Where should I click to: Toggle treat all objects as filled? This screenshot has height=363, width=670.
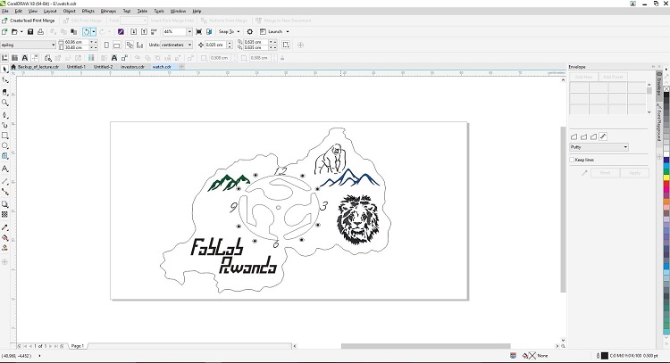click(286, 45)
